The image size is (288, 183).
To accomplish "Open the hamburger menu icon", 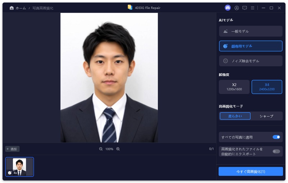I will coord(253,8).
